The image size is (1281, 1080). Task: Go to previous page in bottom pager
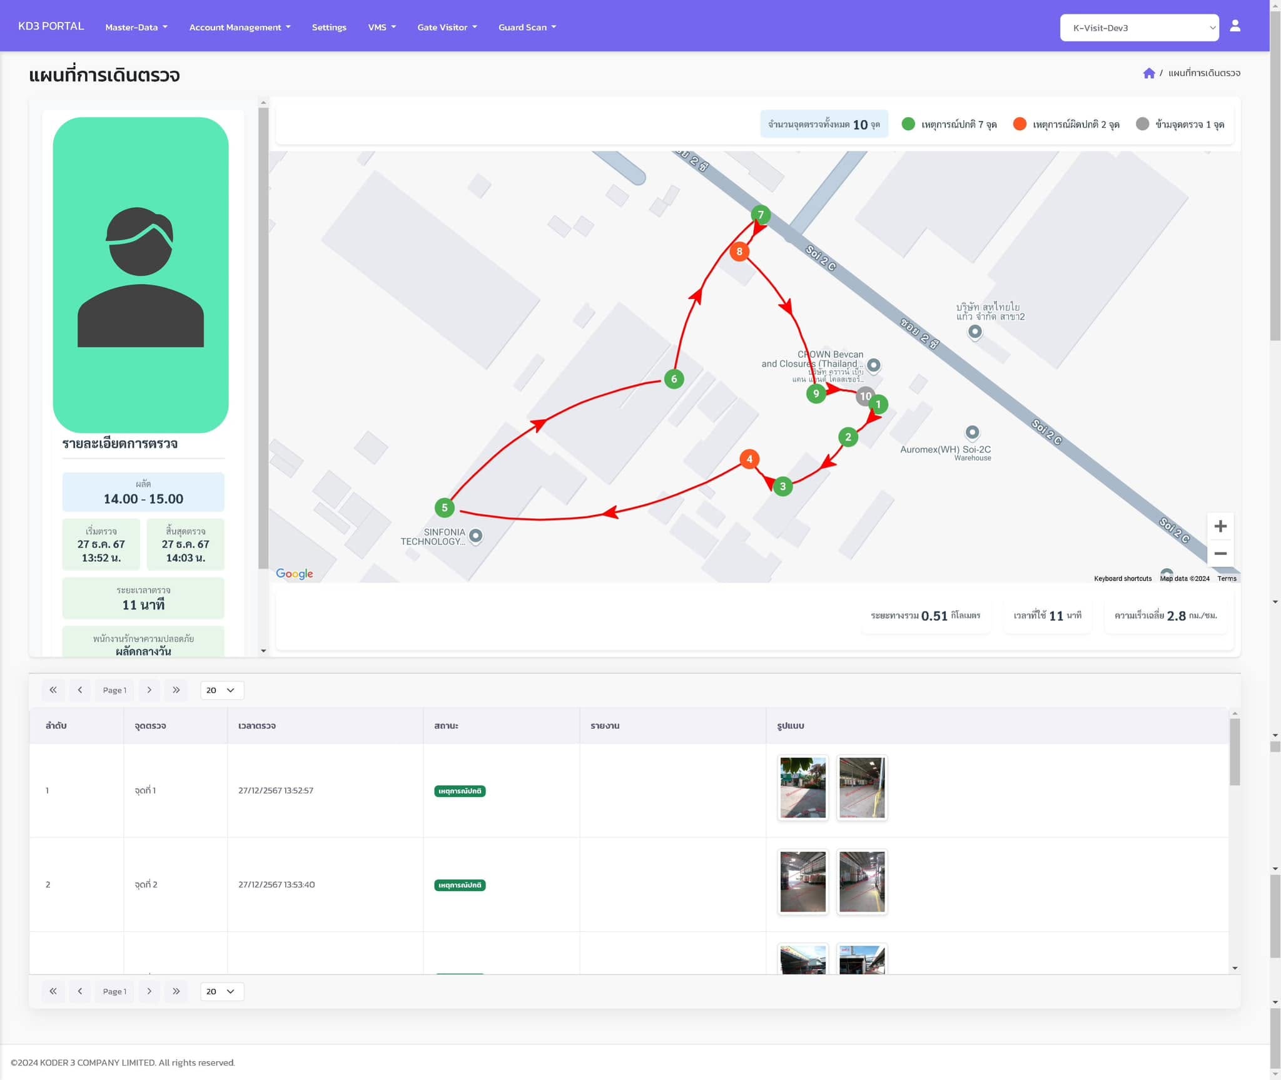pos(80,991)
